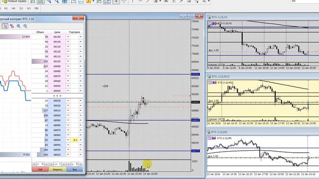Activate the RTS-3.16,M15 chart window title
The image size is (319, 179).
[x=220, y=77]
